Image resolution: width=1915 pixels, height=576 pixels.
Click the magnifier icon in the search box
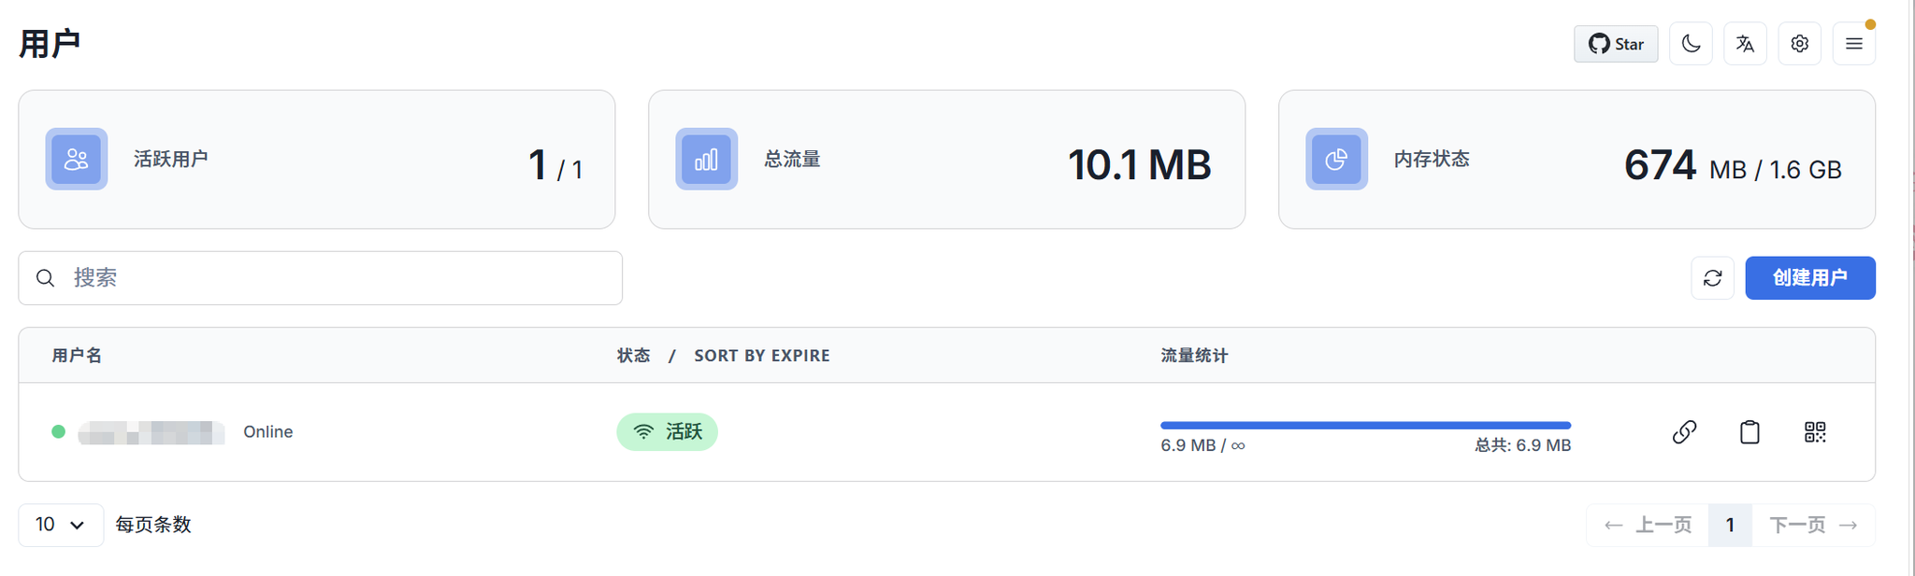click(x=45, y=278)
